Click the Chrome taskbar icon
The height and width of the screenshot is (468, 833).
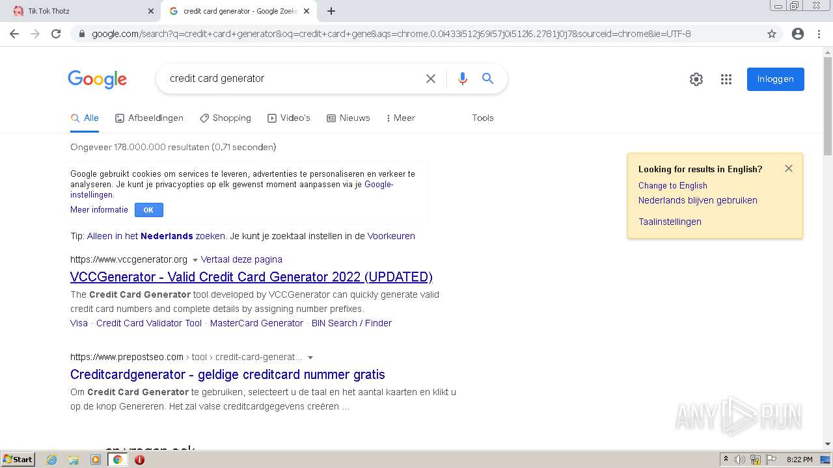click(x=118, y=460)
